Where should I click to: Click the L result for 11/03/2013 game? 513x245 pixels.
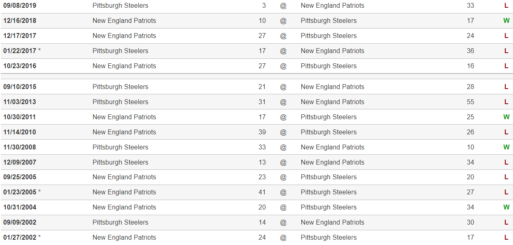(506, 102)
